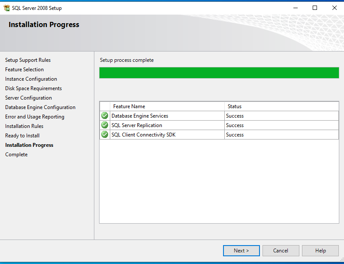Click the Status column header
Screen dimensions: 344x264
(x=281, y=106)
